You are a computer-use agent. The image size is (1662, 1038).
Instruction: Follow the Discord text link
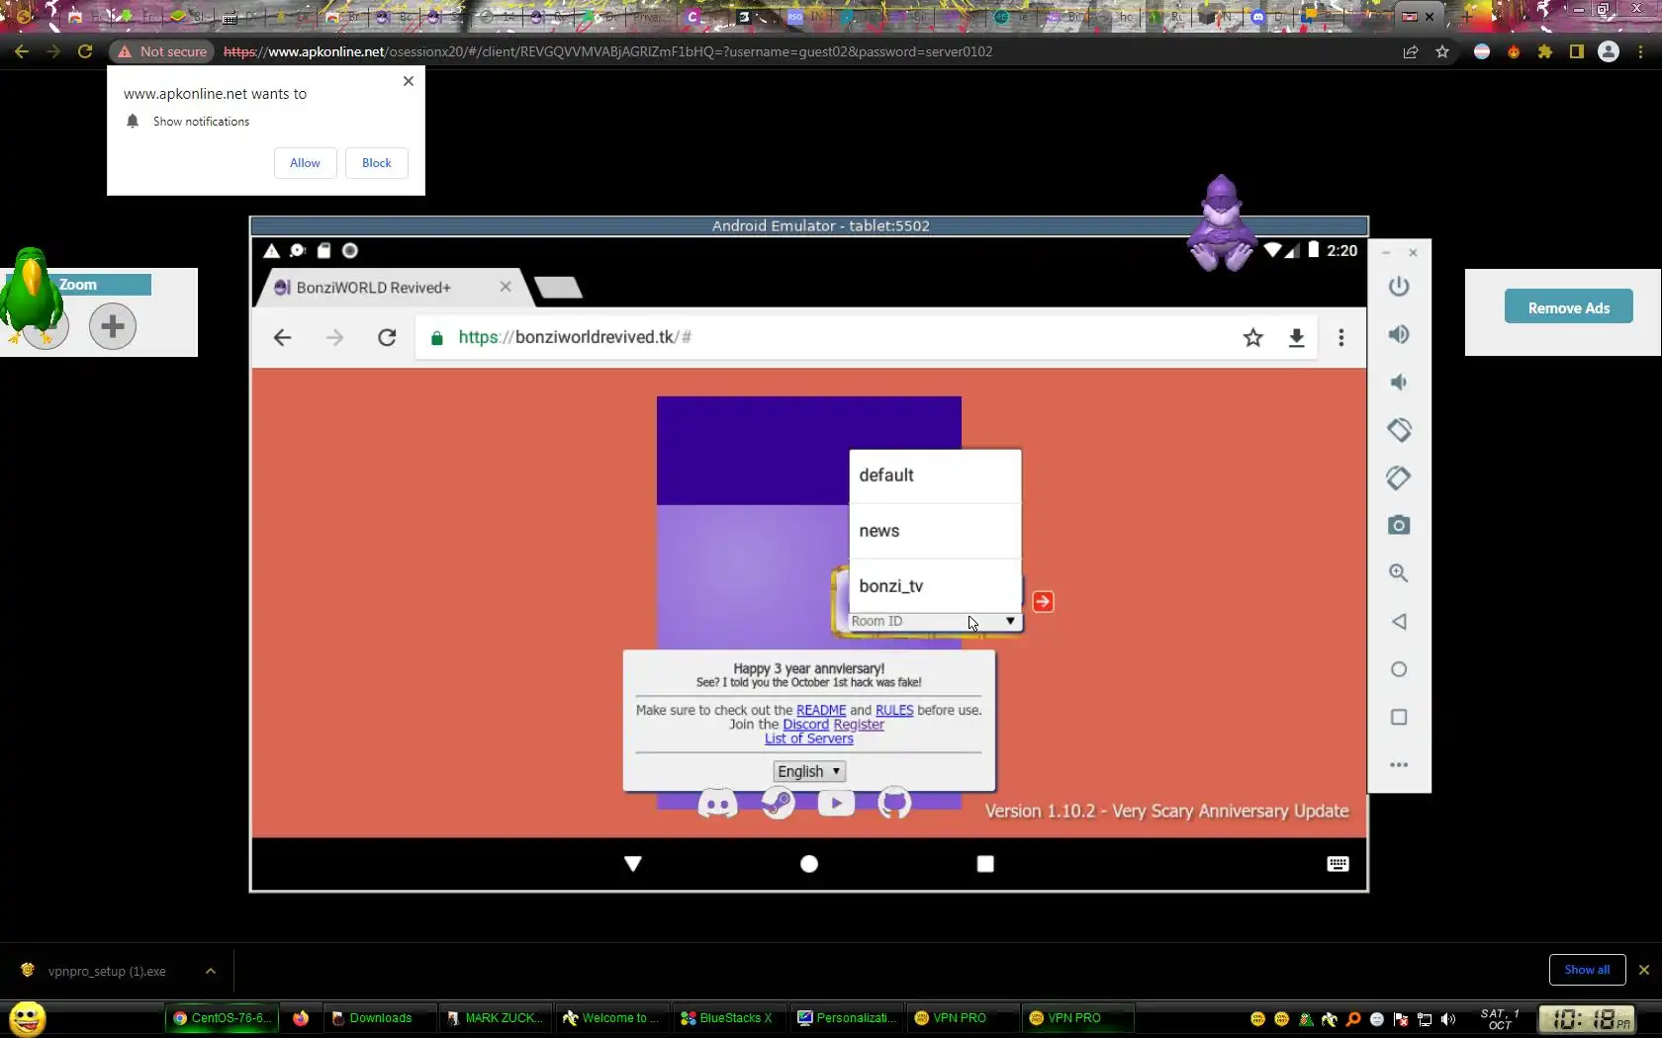(805, 725)
